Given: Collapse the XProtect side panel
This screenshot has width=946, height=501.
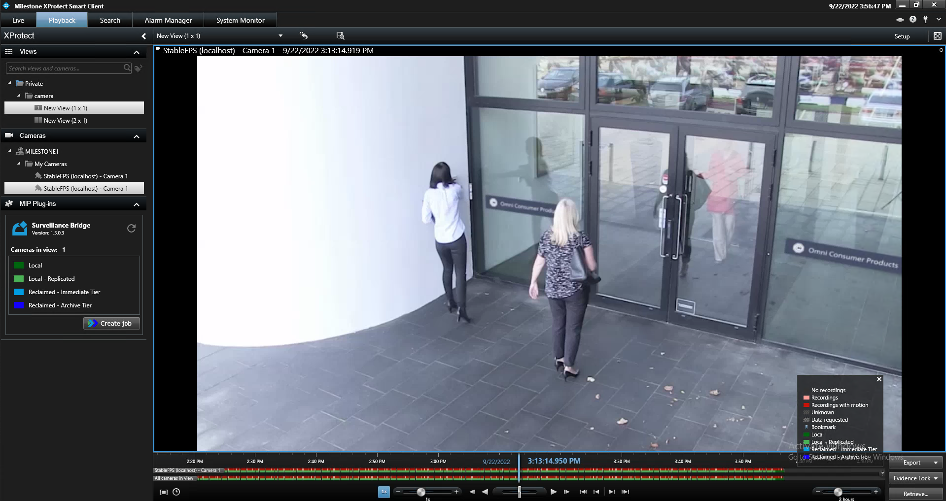Looking at the screenshot, I should [x=143, y=36].
